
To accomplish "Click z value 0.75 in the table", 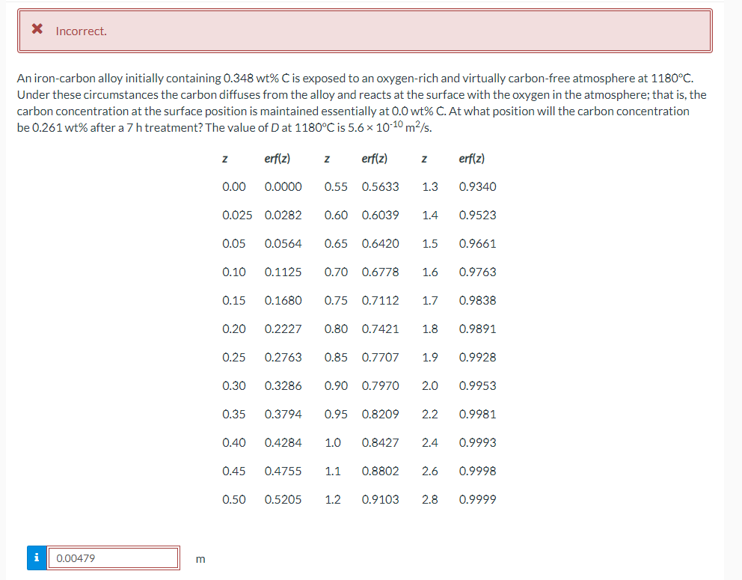I will click(x=336, y=300).
